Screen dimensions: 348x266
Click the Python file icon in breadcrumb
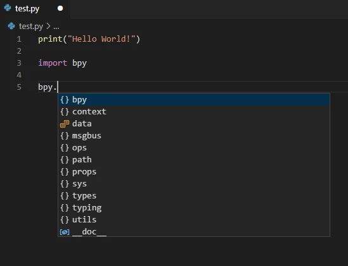pos(11,26)
